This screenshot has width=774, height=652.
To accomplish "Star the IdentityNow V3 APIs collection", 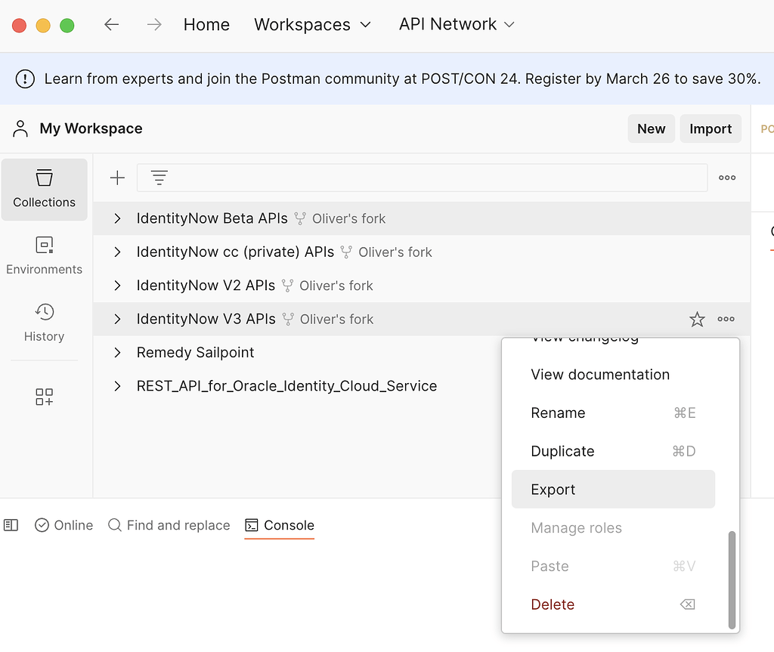I will [x=697, y=320].
